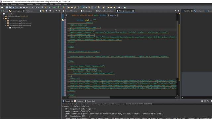Collapse the com.ansioso.applications.string package
The height and width of the screenshot is (119, 212).
pyautogui.click(x=6, y=25)
